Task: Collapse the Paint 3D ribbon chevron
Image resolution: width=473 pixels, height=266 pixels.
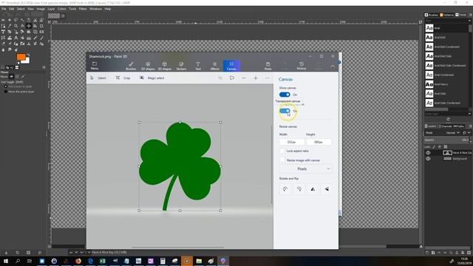Action: (x=333, y=66)
